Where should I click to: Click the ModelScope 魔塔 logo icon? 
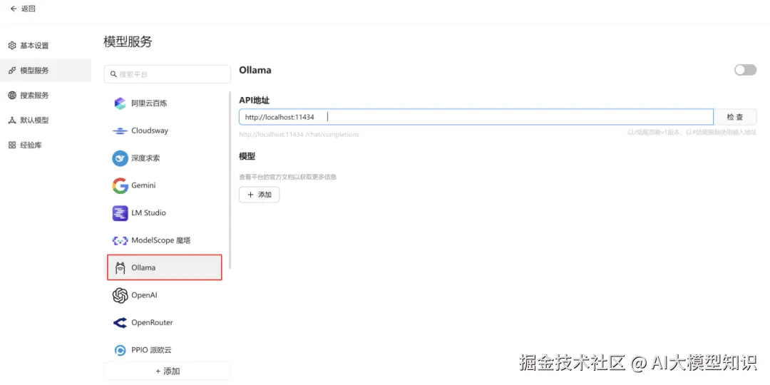point(120,241)
